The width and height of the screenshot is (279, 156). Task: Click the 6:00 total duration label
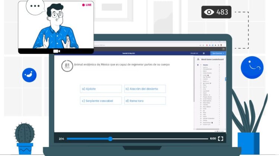pos(213,139)
